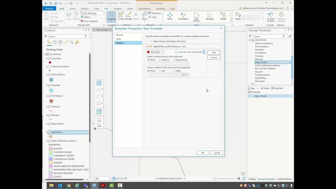Select Distance position radio button
The image size is (336, 189).
click(160, 60)
